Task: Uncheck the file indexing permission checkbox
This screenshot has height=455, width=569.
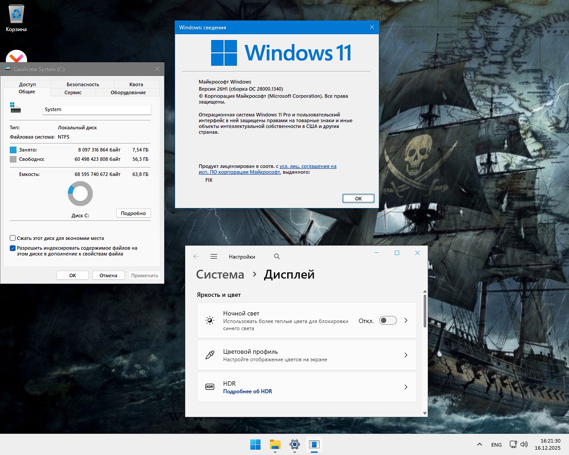Action: [x=13, y=248]
